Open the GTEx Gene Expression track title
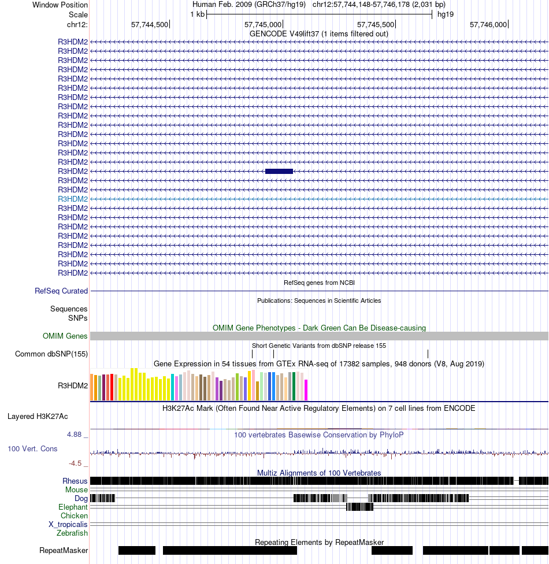The height and width of the screenshot is (564, 549). [319, 363]
